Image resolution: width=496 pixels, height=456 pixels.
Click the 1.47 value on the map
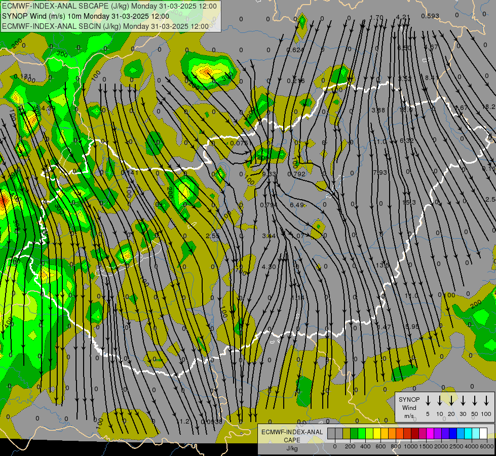click(384, 327)
